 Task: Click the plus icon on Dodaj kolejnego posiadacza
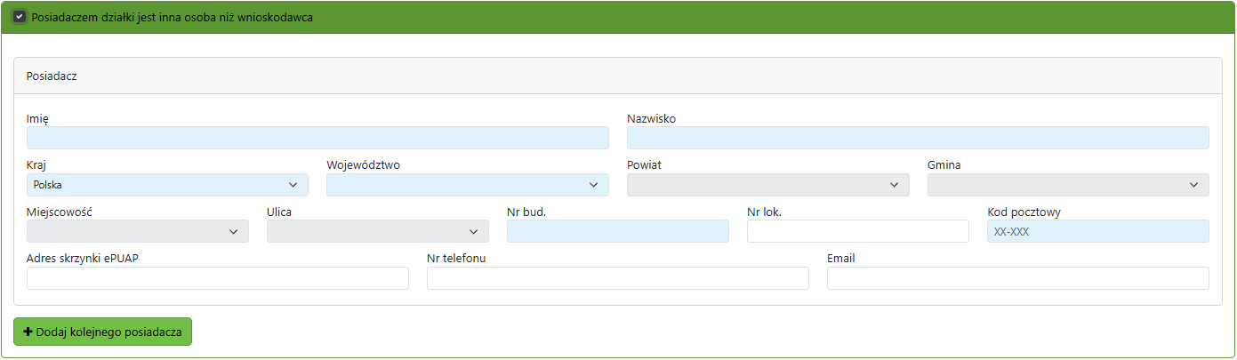[28, 332]
